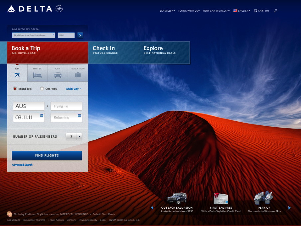Screen dimensions: 301x226
Task: Open Travel Agents footer link
Action: coord(56,220)
